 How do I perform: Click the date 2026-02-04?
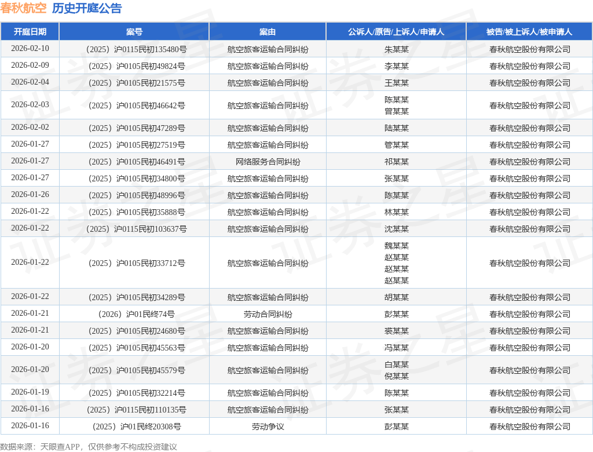[30, 82]
